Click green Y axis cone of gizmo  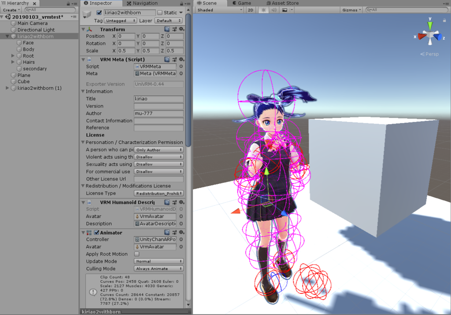click(430, 25)
